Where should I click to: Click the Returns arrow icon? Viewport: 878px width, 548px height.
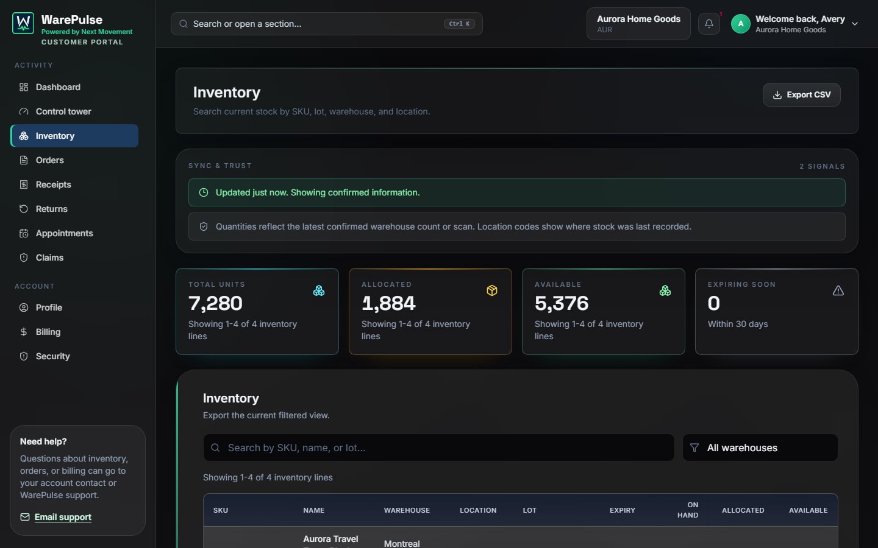tap(24, 209)
